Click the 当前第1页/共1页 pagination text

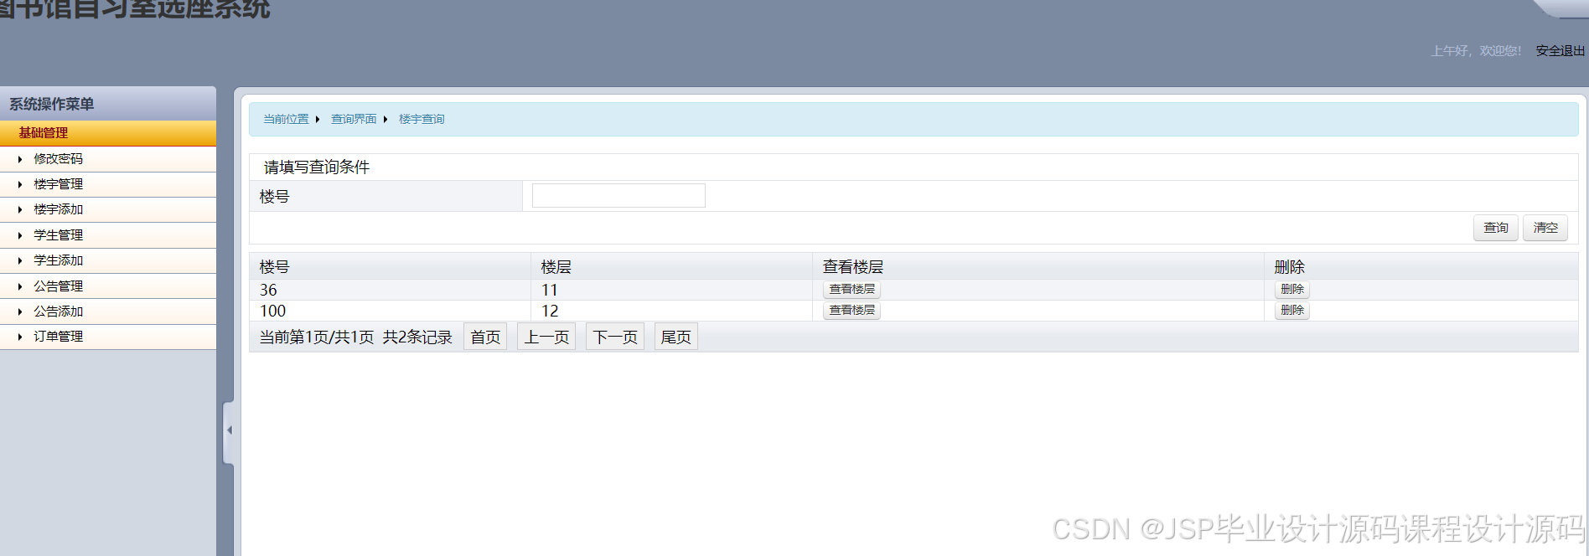[317, 337]
